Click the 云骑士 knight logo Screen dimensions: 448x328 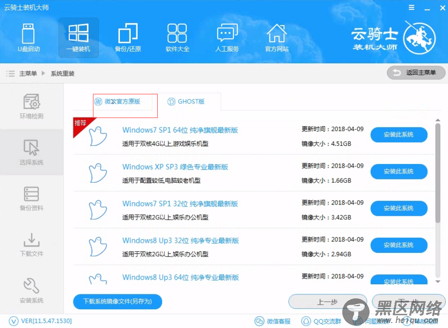click(419, 38)
